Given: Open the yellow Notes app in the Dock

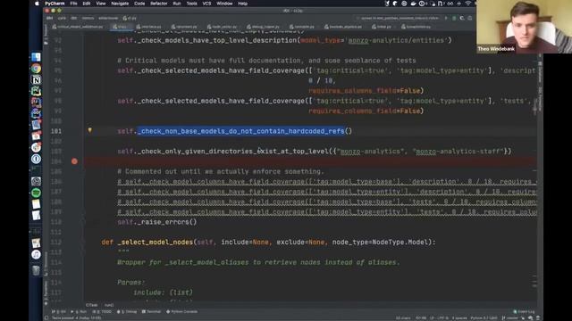Looking at the screenshot, I should click(36, 204).
